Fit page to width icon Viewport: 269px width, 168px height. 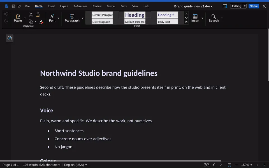[229, 165]
